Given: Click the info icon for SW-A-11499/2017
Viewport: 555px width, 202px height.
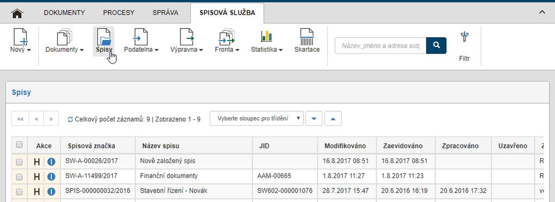Looking at the screenshot, I should tap(51, 177).
